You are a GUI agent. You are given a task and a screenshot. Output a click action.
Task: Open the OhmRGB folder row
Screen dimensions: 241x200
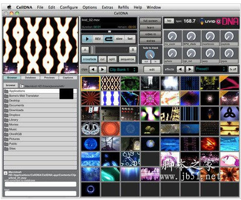[40, 134]
